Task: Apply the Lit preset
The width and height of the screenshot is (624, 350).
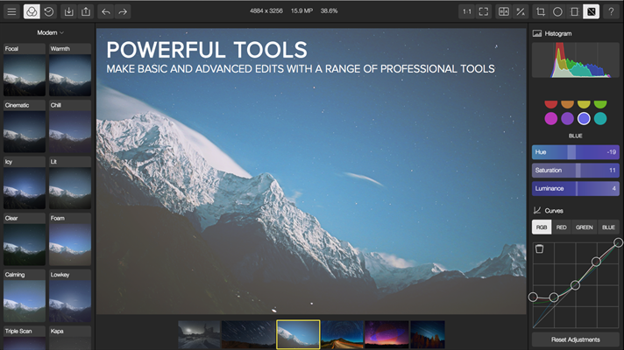Action: point(70,183)
